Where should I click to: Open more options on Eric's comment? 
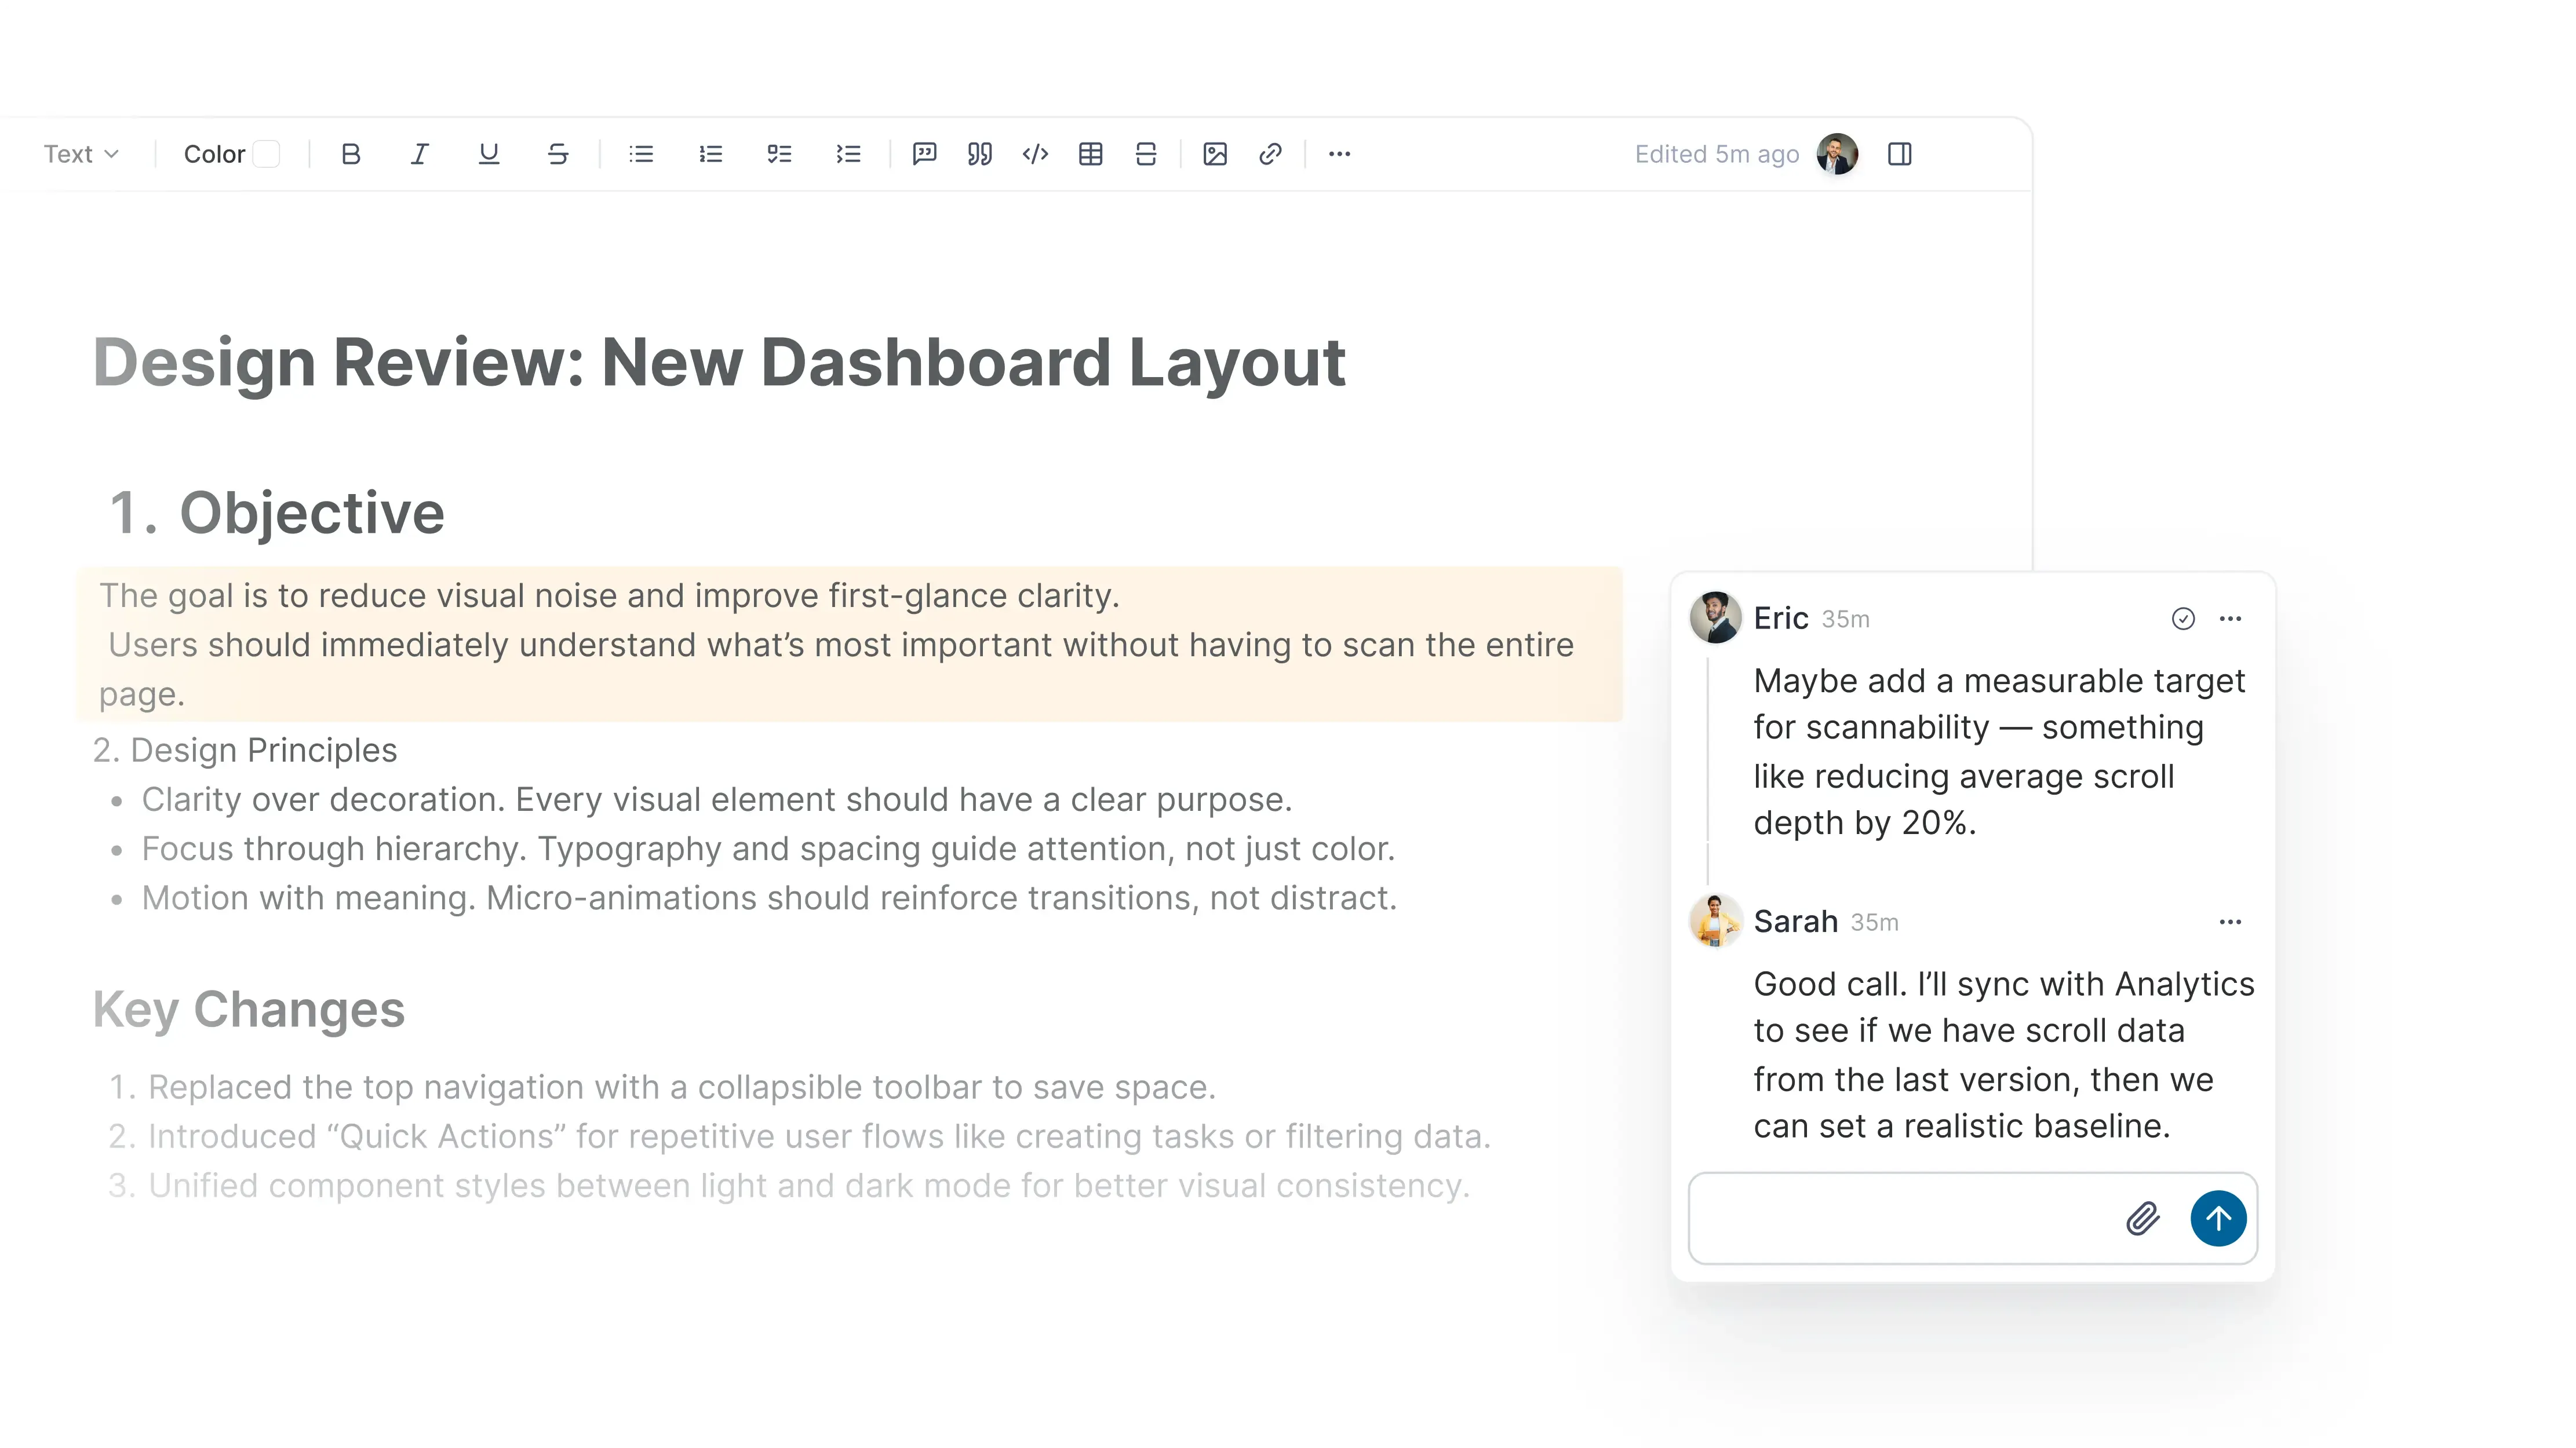pyautogui.click(x=2231, y=617)
